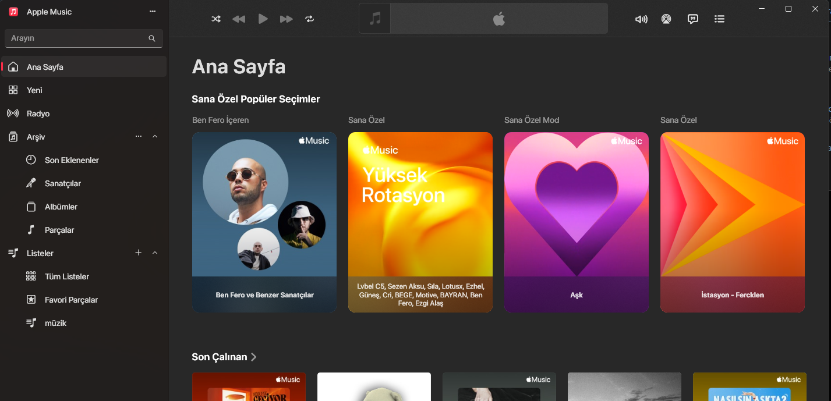Click the now playing Apple logo display
The height and width of the screenshot is (401, 831).
coord(499,19)
